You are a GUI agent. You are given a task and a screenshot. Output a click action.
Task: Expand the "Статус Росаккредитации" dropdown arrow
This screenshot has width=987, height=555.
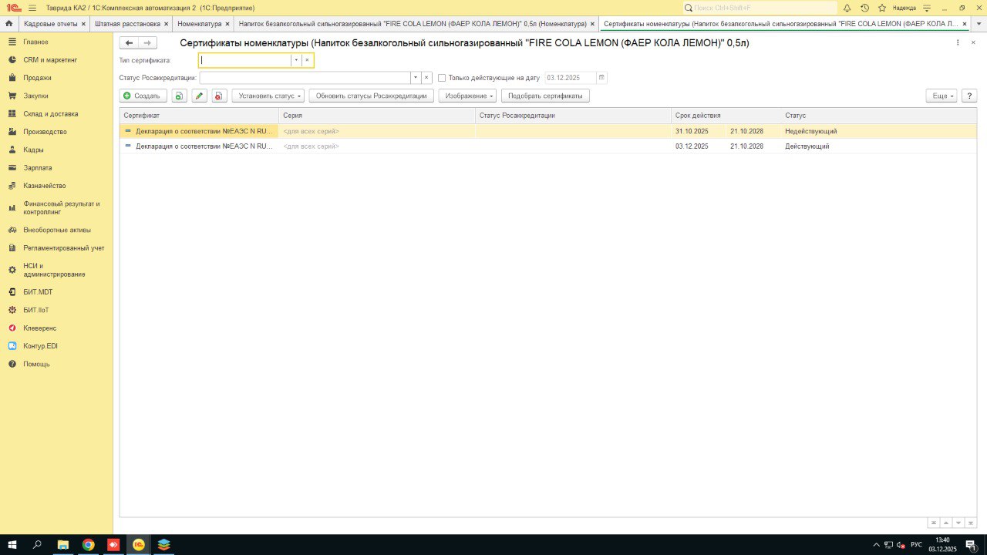coord(416,78)
